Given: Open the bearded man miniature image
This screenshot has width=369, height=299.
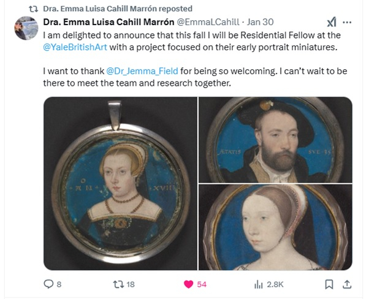Looking at the screenshot, I should (275, 140).
